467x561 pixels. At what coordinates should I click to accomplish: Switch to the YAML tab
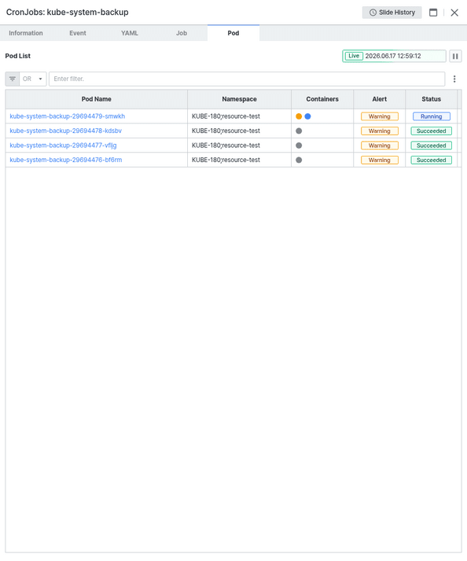pyautogui.click(x=130, y=33)
